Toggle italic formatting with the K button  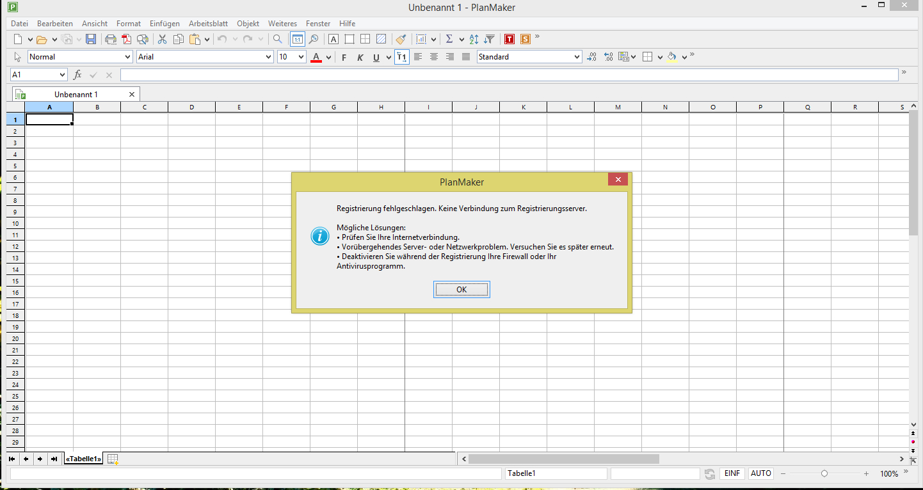(360, 58)
